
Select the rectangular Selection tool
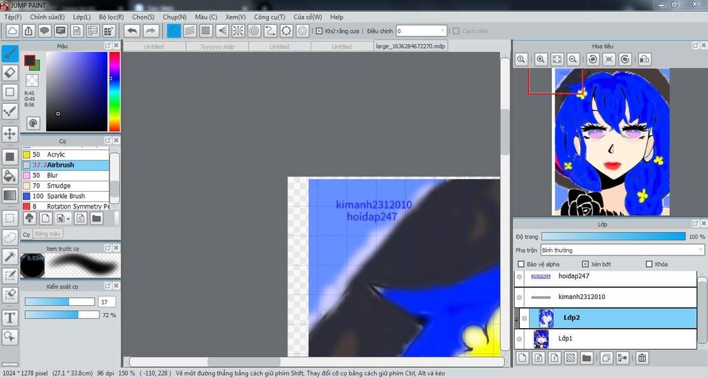pos(10,218)
